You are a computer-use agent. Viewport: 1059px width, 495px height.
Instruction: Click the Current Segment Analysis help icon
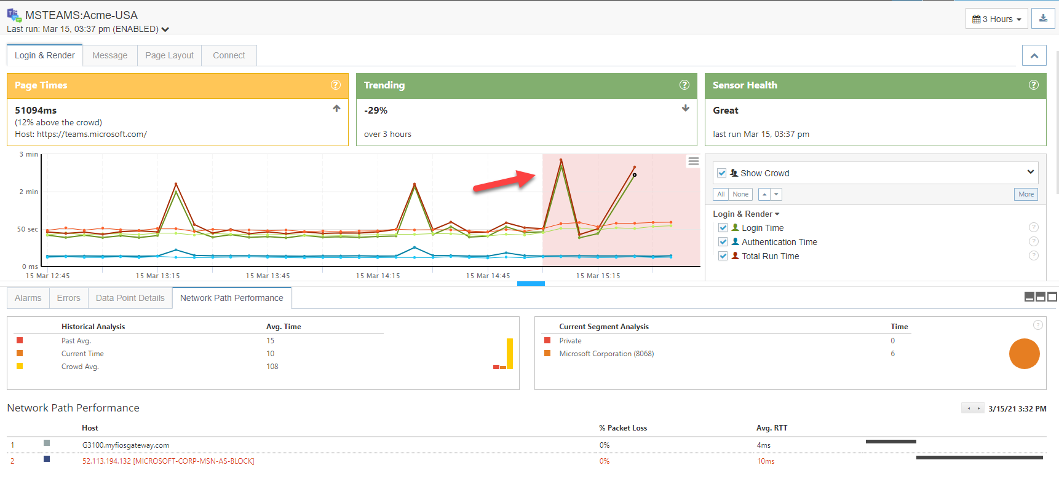click(1038, 325)
